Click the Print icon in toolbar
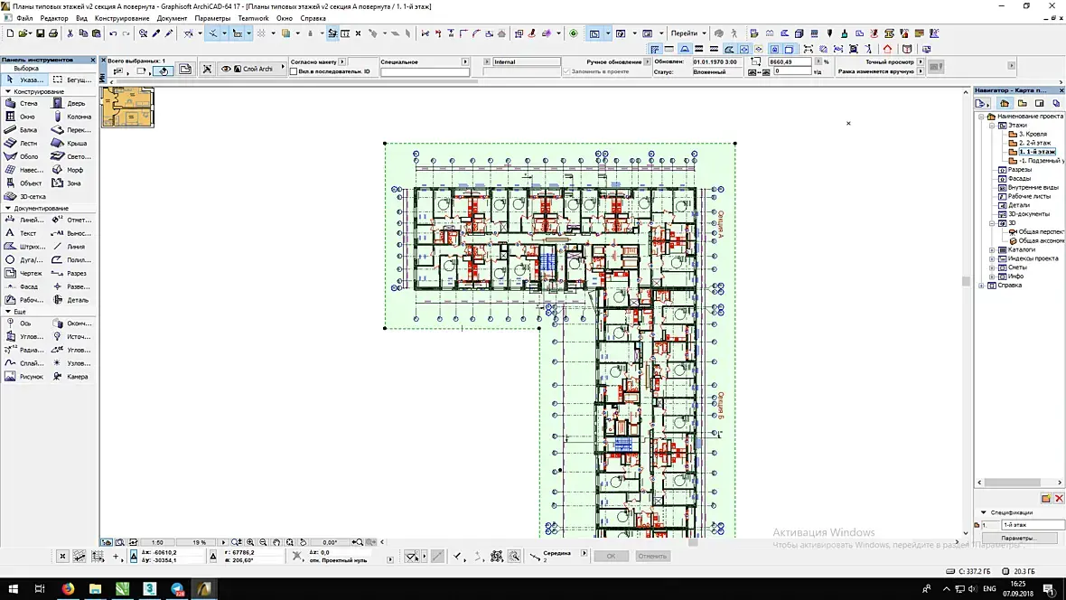This screenshot has width=1066, height=600. [x=53, y=33]
